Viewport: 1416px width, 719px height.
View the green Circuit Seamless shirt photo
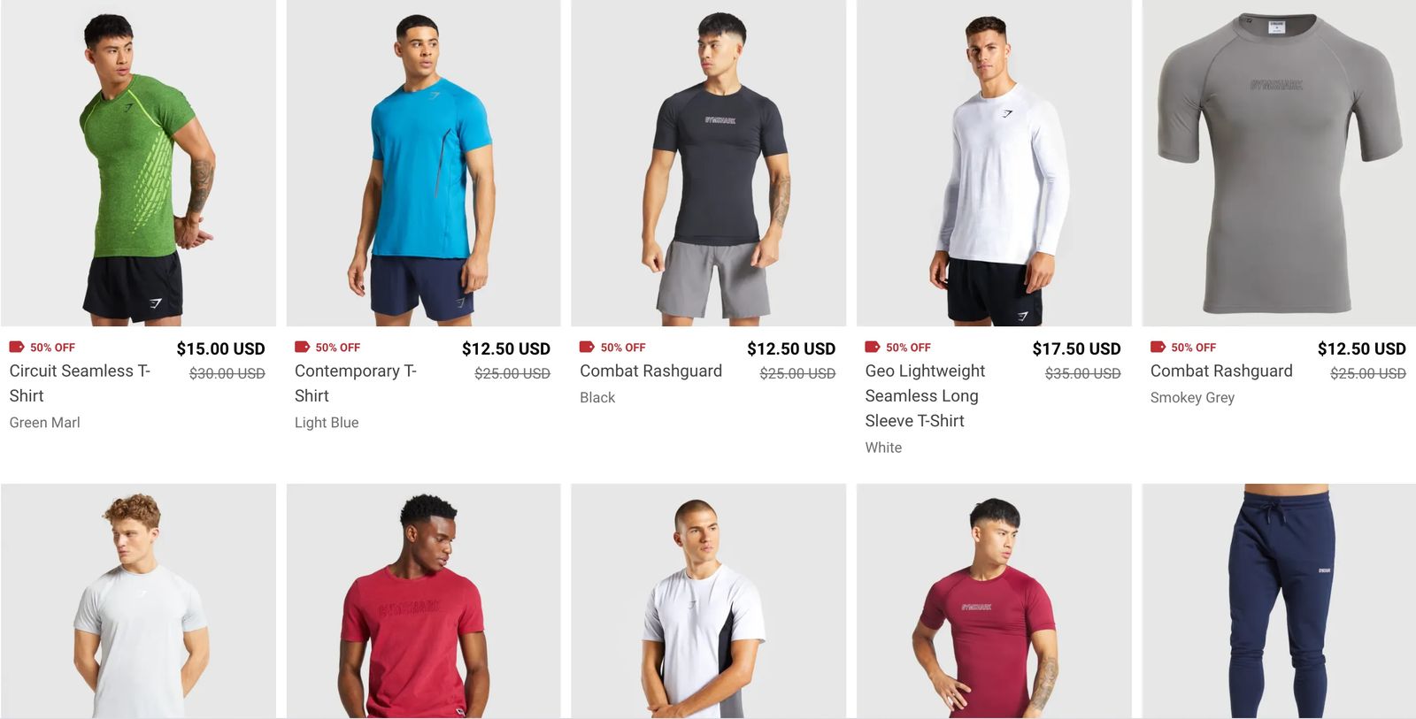pos(138,163)
